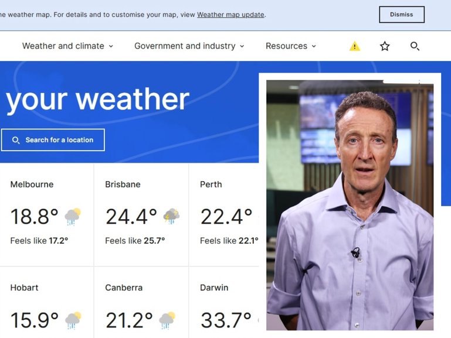Viewport: 451px width, 338px height.
Task: Click Canberra's shower weather icon
Action: (x=167, y=320)
